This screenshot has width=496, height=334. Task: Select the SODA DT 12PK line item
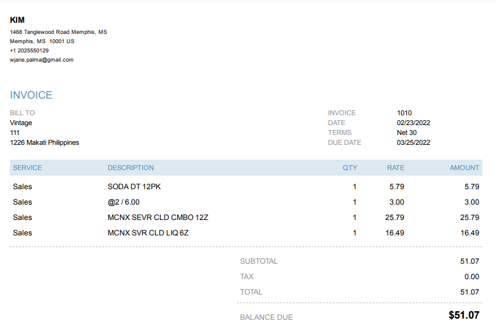(x=134, y=187)
